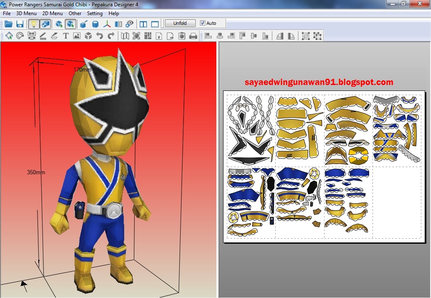
Task: Switch to single-pane window layout
Action: (155, 24)
